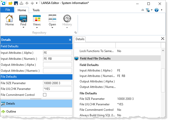Click the File Defaults section header
This screenshot has height=121, width=169.
point(36,77)
